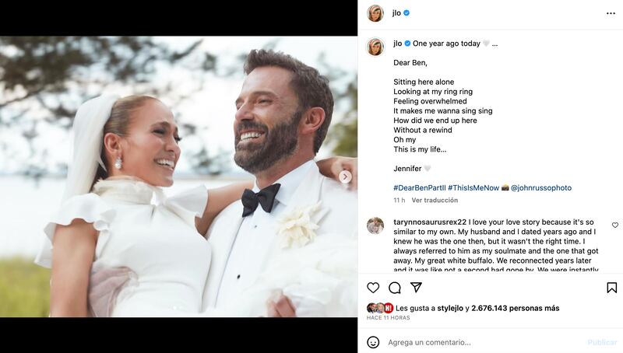
Task: Click the 'Agrega un comentario' field
Action: click(x=475, y=342)
